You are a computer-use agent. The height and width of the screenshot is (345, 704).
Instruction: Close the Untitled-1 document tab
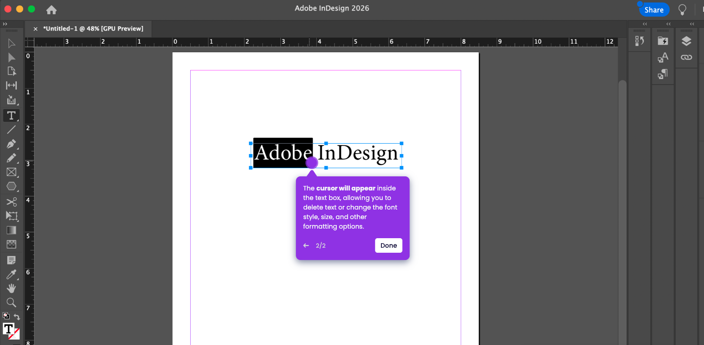tap(35, 29)
